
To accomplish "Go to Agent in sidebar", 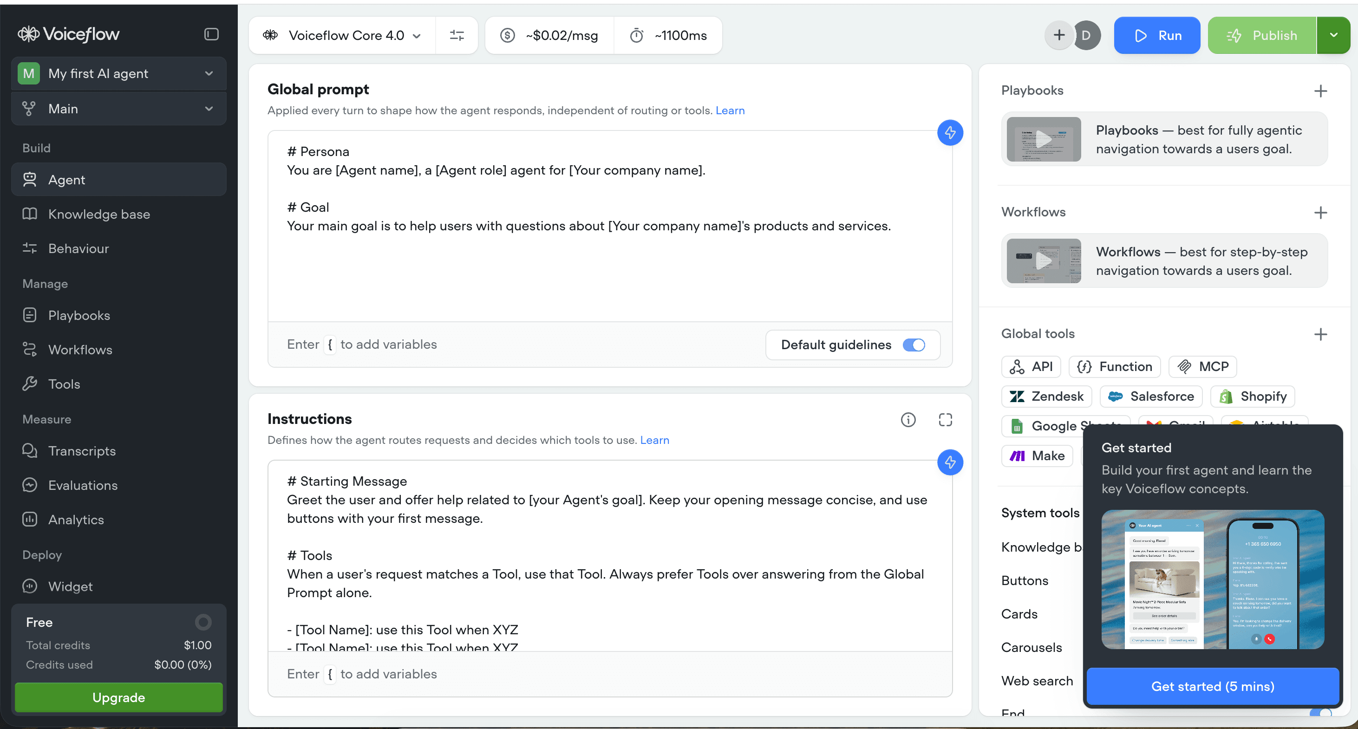I will point(118,180).
